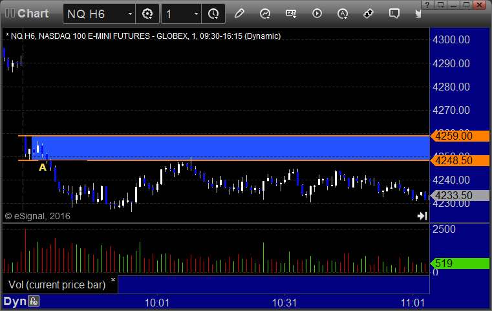Toggle the Dyn lock icon
This screenshot has height=311, width=492.
click(34, 301)
